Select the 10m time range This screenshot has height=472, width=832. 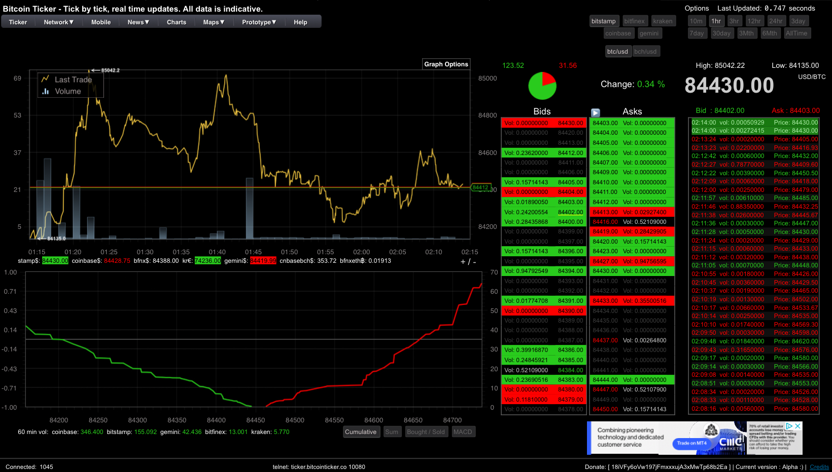(x=696, y=21)
